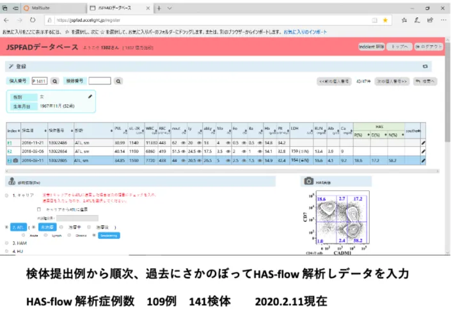Reload the JSPFAD page
This screenshot has height=311, width=451.
33,20
